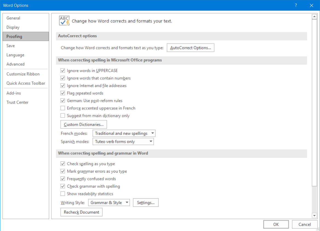Open AutoCorrect Options button
Image resolution: width=320 pixels, height=231 pixels.
190,48
